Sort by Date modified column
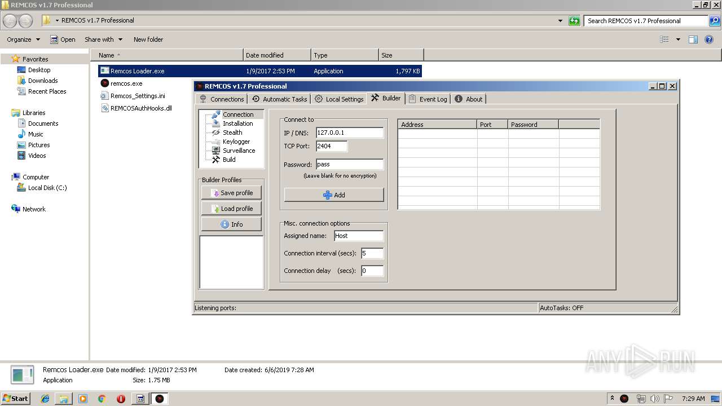 click(x=277, y=55)
